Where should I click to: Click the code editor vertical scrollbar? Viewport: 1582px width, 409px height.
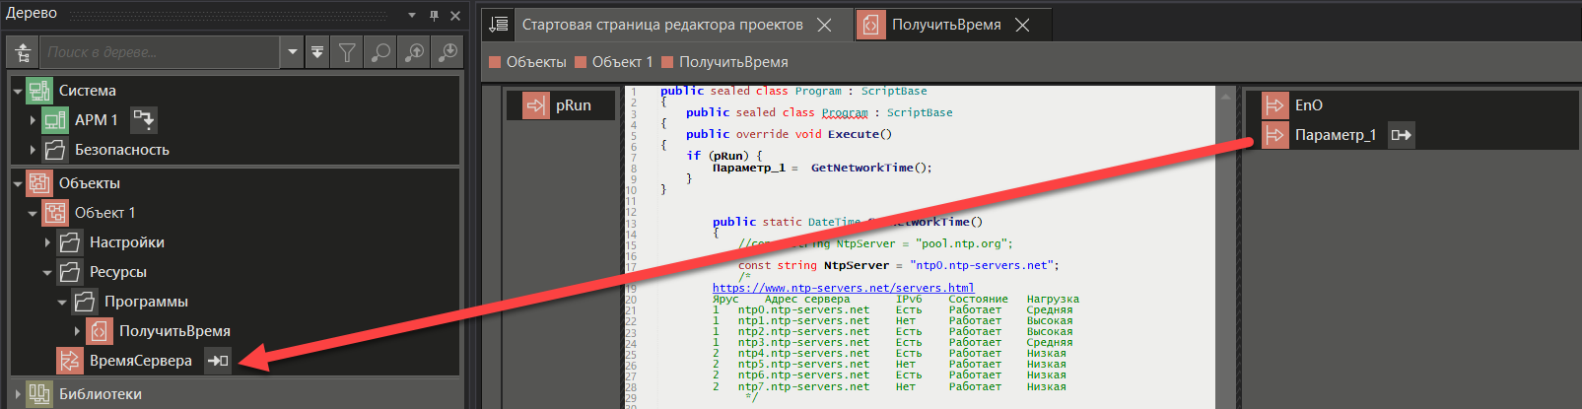click(1226, 246)
